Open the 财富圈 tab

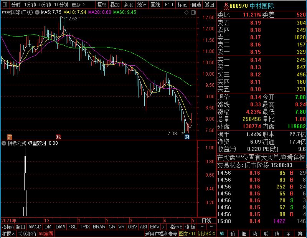click(x=46, y=234)
